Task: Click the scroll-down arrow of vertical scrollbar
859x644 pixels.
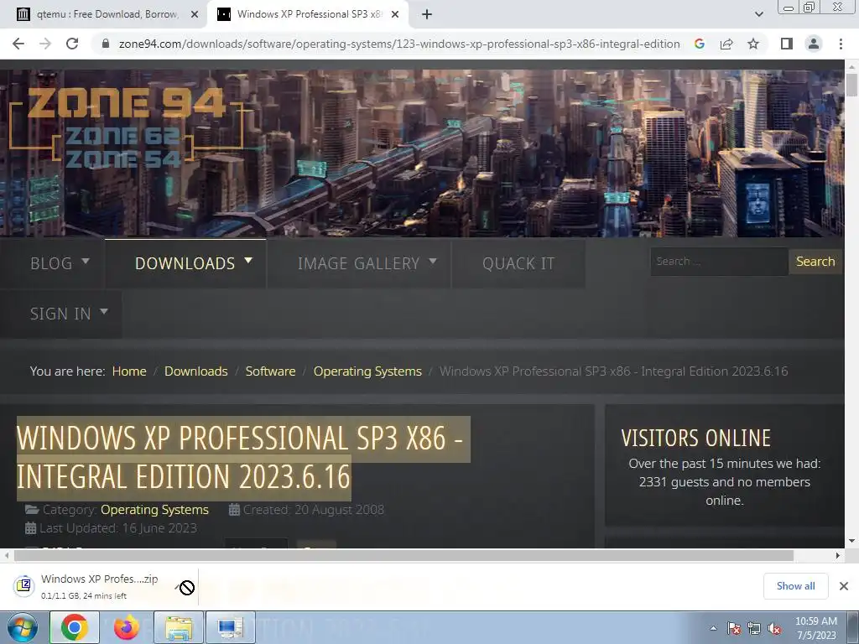Action: [851, 541]
